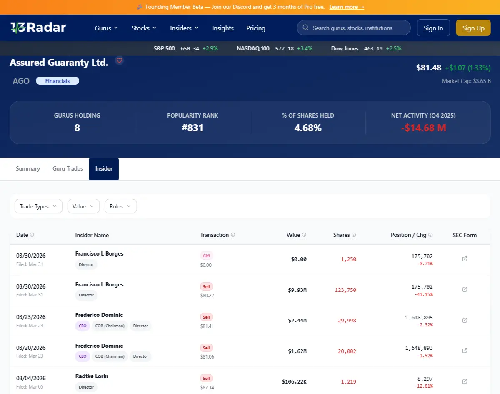Image resolution: width=500 pixels, height=394 pixels.
Task: Open SEC form for Dominic 03/20/2026 sale
Action: coord(465,351)
